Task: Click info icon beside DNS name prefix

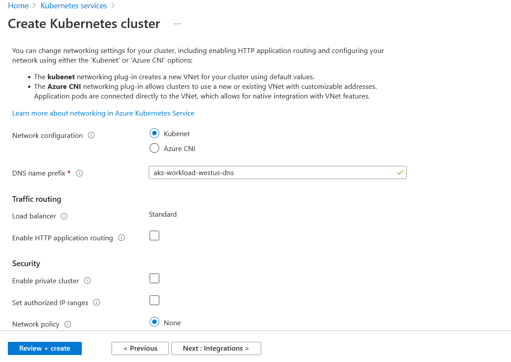Action: coord(79,173)
